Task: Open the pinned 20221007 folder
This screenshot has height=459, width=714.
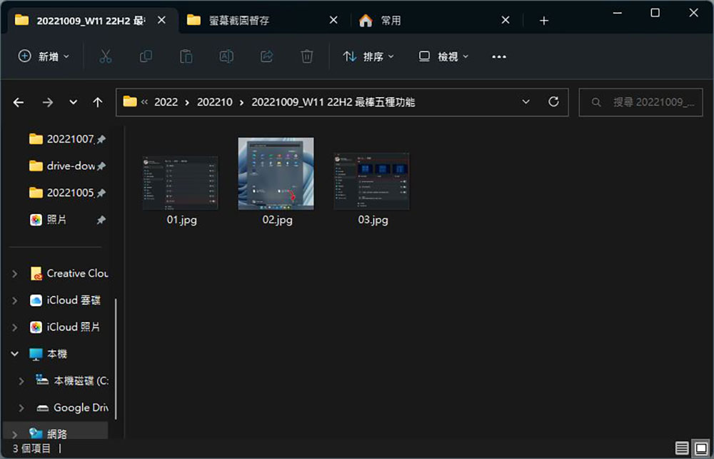Action: (61, 139)
